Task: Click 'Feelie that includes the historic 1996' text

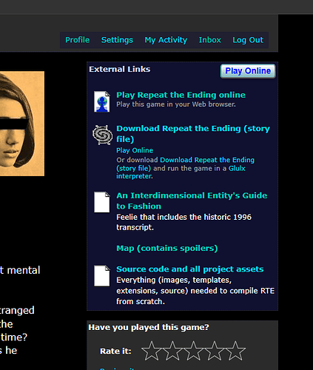Action: [x=184, y=217]
